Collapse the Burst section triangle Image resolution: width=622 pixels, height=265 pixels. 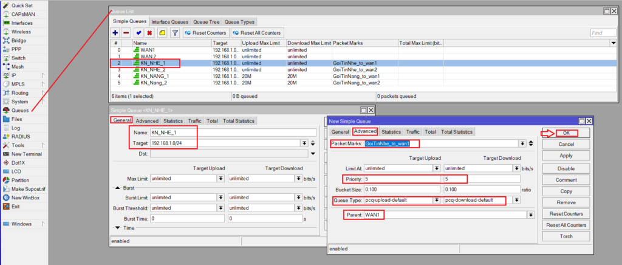(x=118, y=188)
